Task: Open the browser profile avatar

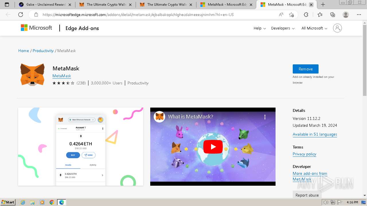Action: point(346,15)
